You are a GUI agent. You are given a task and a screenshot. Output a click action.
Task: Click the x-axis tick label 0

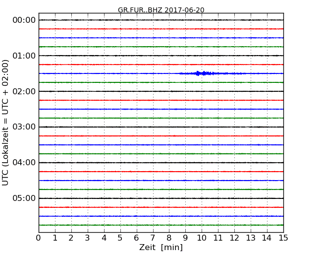pos(39,238)
